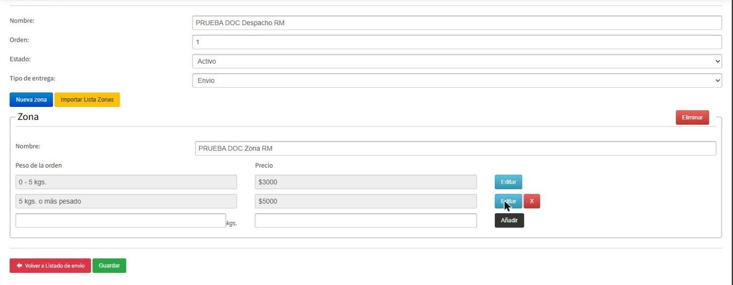Click the Nombre field 'PRUEBA DOC Despacho RM'
733x285 pixels.
point(457,23)
